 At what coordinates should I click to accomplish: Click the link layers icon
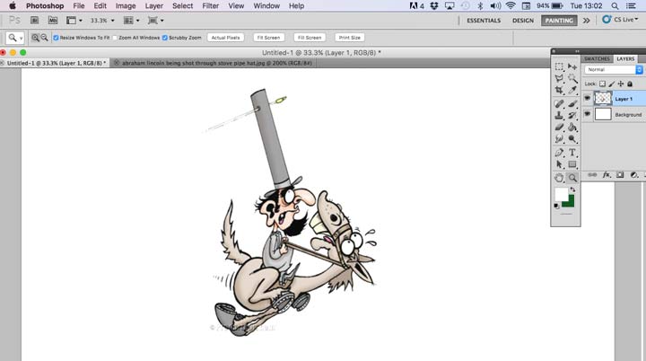(x=592, y=175)
